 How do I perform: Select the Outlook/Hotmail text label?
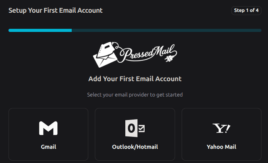135,147
